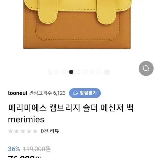Click the 메리미에스 캠브리지 product title
Image resolution: width=158 pixels, height=158 pixels.
tap(71, 114)
